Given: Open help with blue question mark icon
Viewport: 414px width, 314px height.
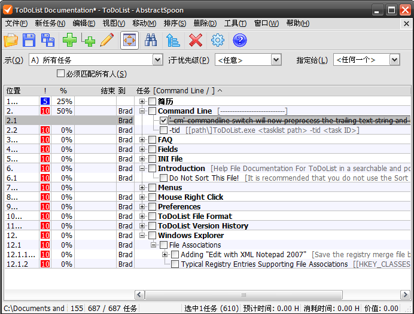Looking at the screenshot, I should (x=240, y=41).
